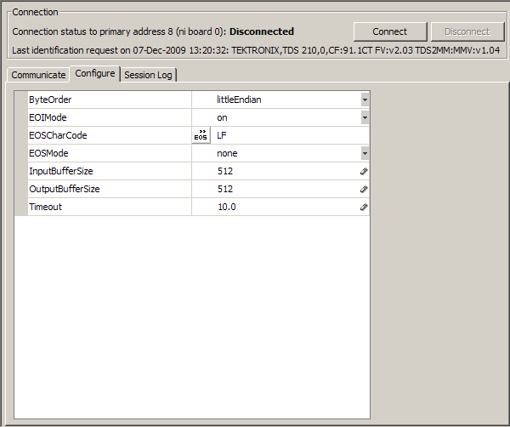Click the Disconnect button
510x427 pixels.
pos(467,31)
